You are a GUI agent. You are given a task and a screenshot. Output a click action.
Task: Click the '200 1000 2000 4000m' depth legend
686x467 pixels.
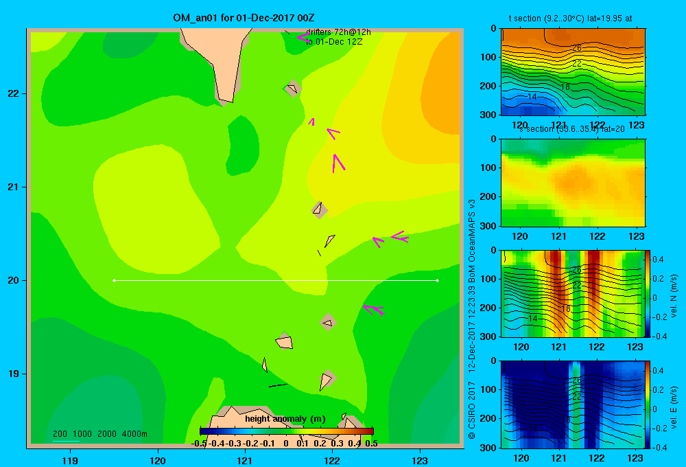pyautogui.click(x=99, y=434)
